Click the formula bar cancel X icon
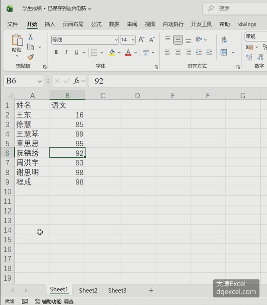Image resolution: width=267 pixels, height=305 pixels. (57, 81)
